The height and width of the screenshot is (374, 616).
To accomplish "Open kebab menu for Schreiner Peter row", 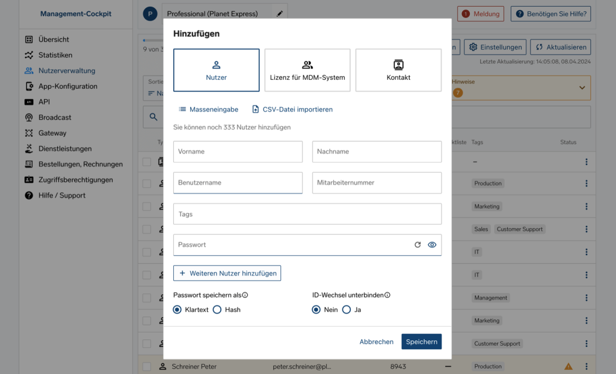I will [587, 366].
